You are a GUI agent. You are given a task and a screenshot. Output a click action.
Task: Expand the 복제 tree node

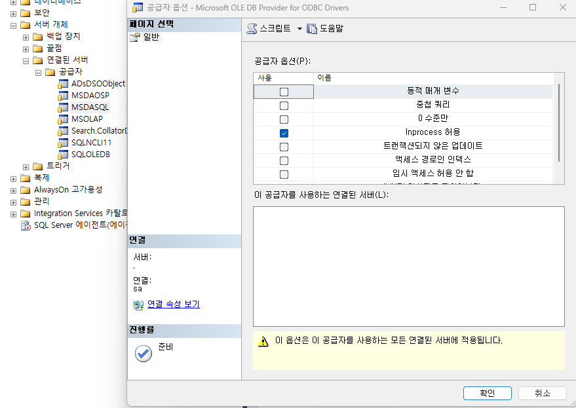click(x=14, y=179)
